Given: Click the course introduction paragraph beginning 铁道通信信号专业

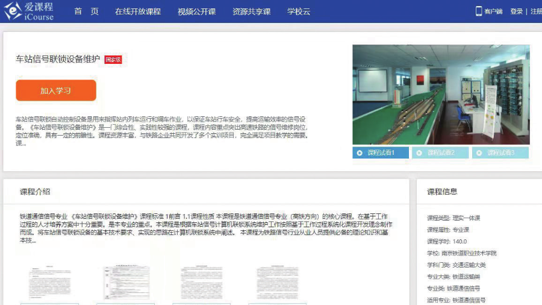Looking at the screenshot, I should tap(206, 228).
